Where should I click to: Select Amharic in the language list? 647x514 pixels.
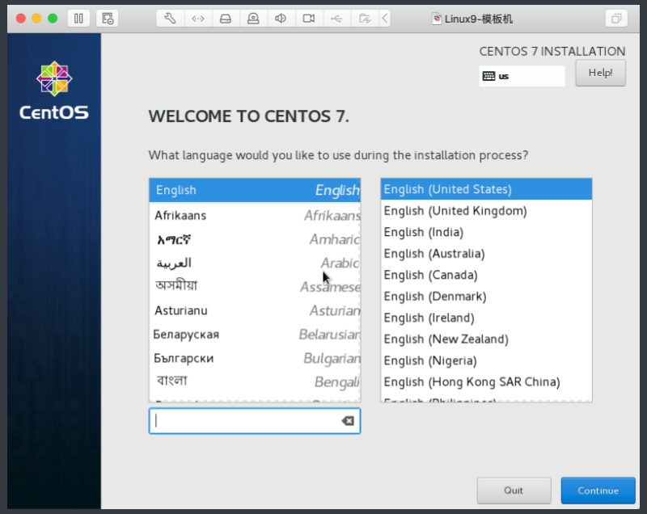click(255, 239)
